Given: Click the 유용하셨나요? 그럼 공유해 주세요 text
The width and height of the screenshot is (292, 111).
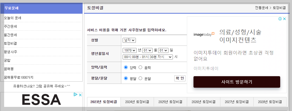Looking at the screenshot, I should coord(42,86).
